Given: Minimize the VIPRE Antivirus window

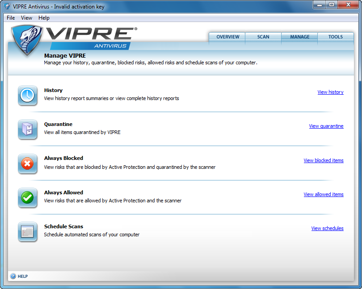Looking at the screenshot, I should click(x=320, y=5).
